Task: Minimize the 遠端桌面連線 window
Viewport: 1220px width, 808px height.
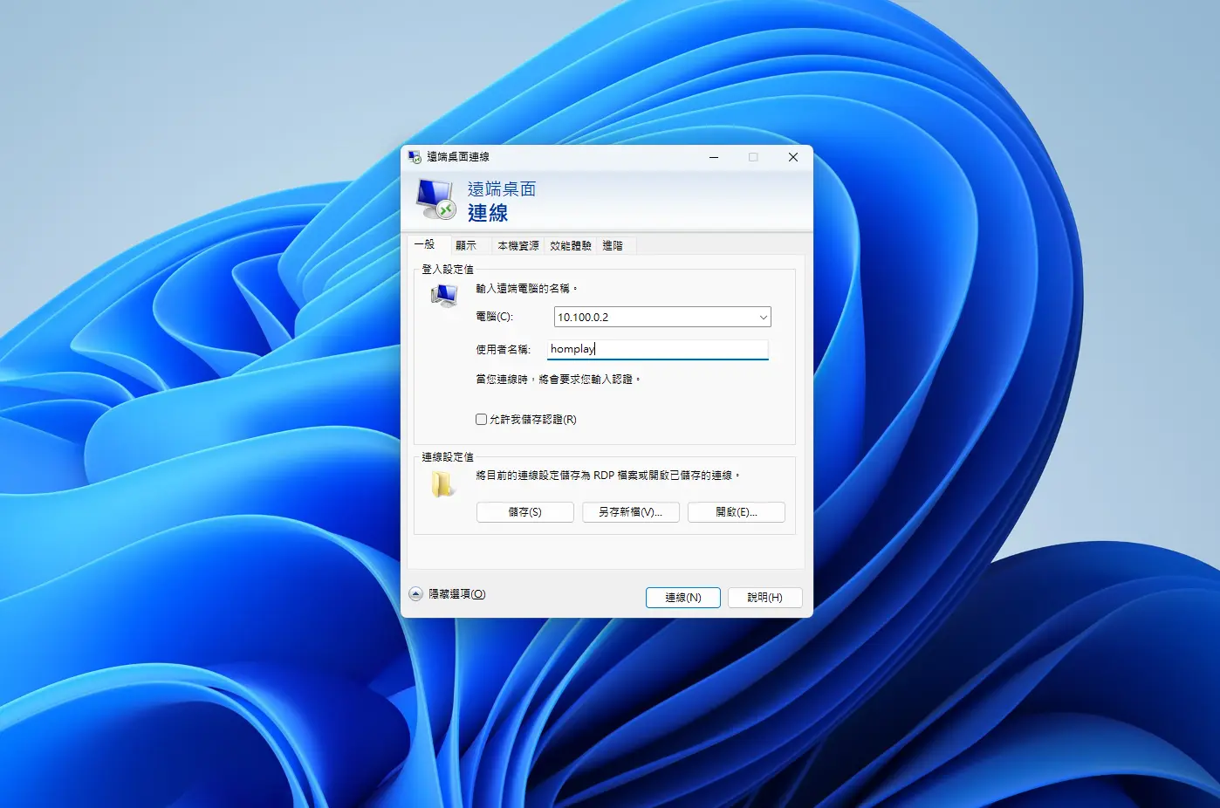Action: 714,157
